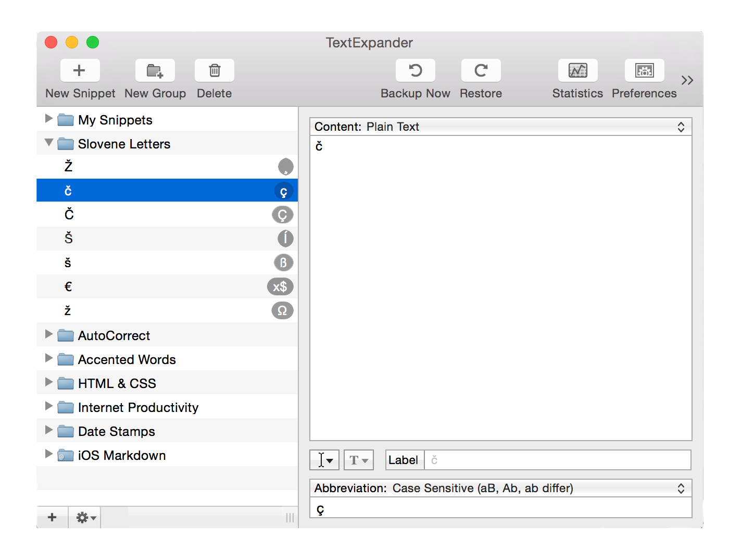
Task: Click into the Label text field
Action: click(557, 460)
